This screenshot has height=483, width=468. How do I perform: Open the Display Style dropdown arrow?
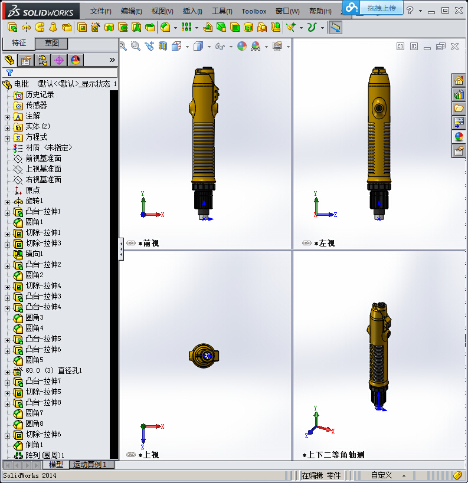click(x=209, y=47)
